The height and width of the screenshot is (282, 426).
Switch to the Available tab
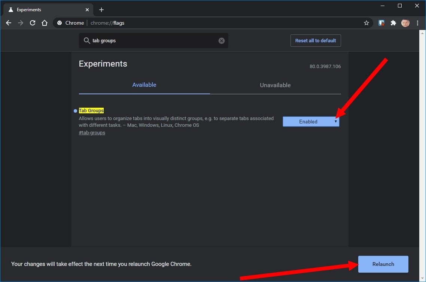(x=144, y=85)
